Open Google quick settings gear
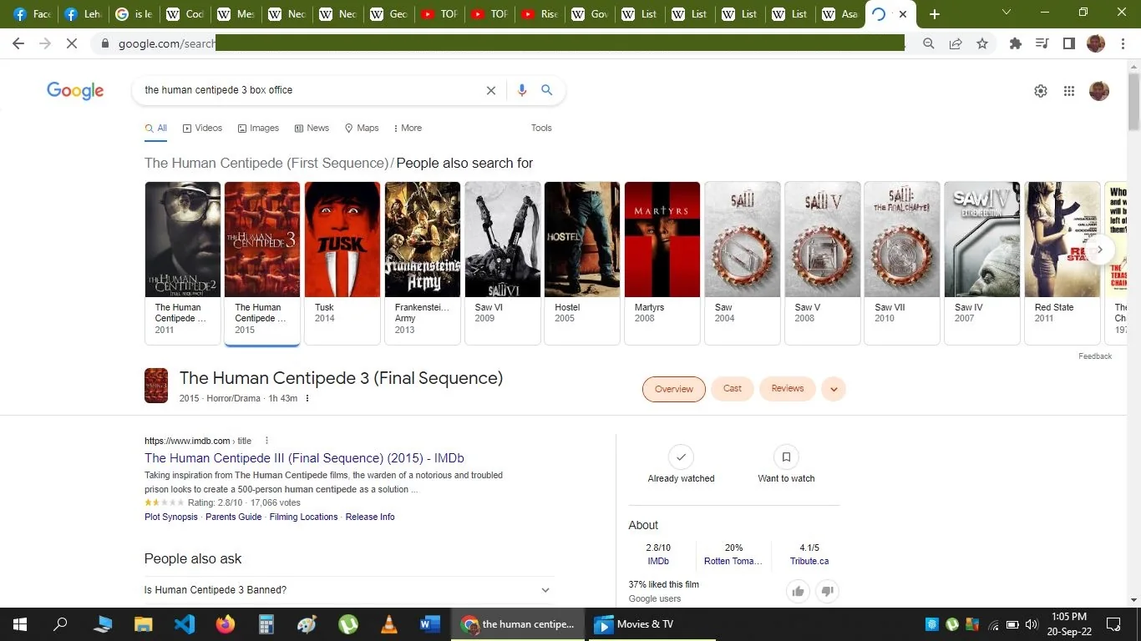The width and height of the screenshot is (1141, 641). click(x=1041, y=91)
